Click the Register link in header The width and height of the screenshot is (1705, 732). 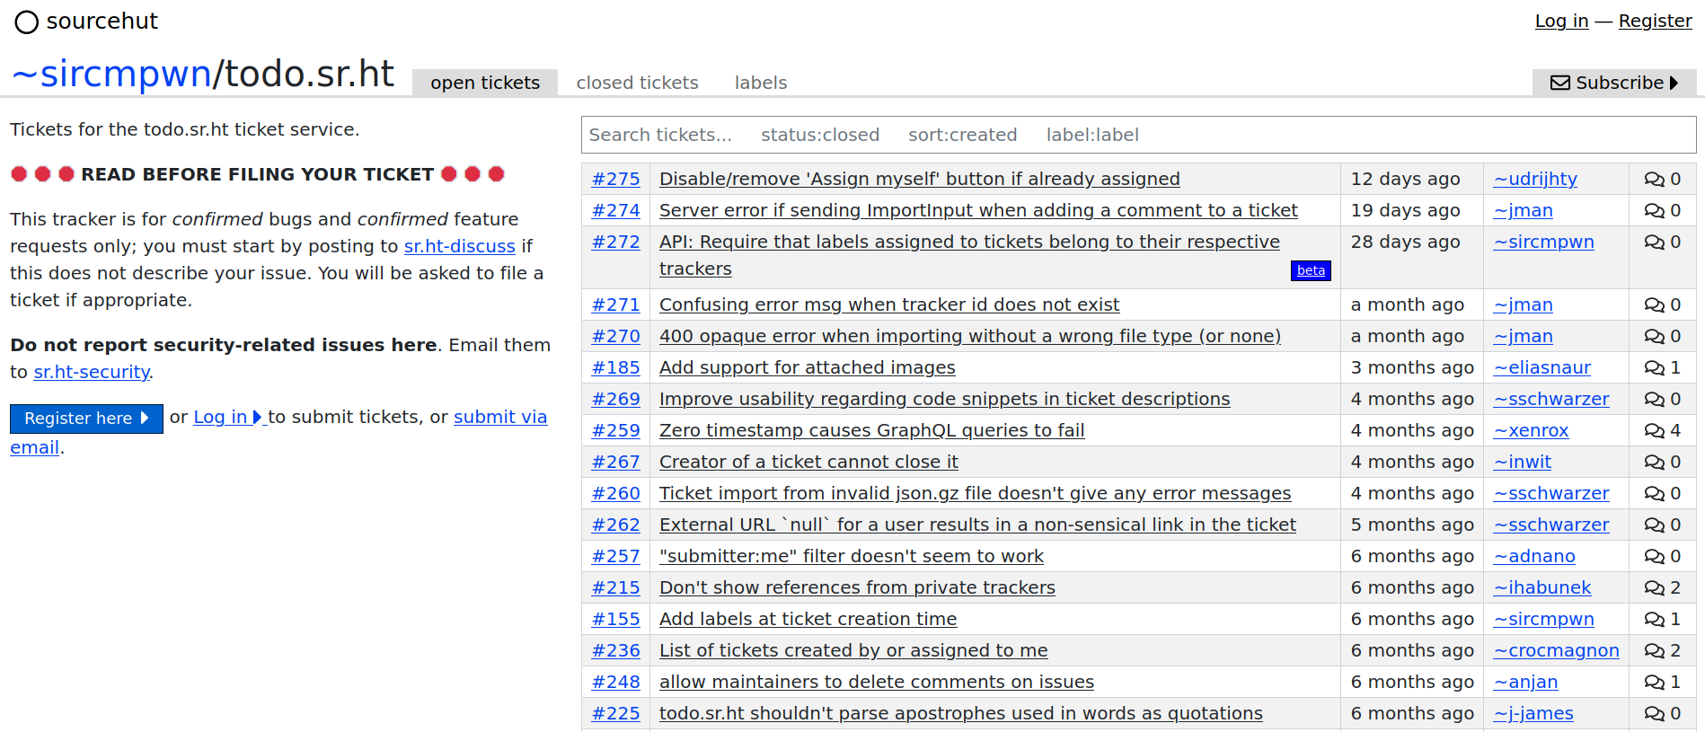pos(1655,21)
